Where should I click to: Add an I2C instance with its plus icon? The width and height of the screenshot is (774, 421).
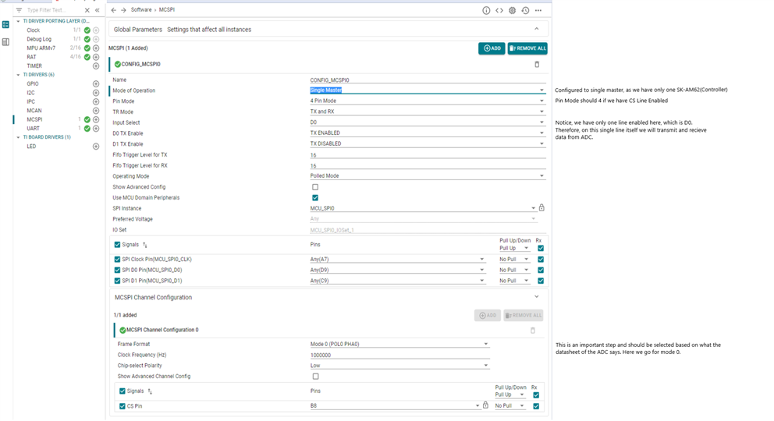[96, 93]
